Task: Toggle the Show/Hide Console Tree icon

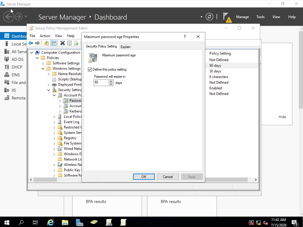Action: click(x=53, y=43)
